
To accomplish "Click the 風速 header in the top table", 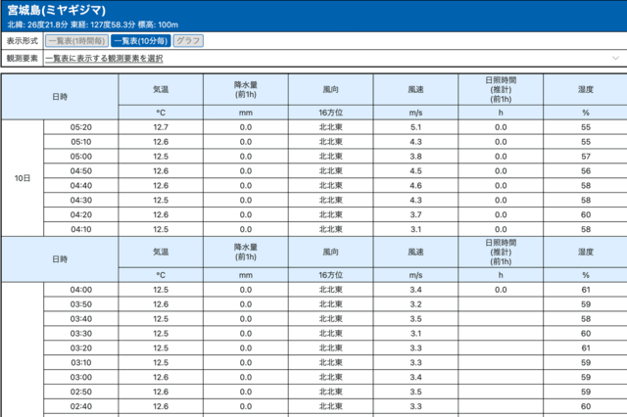I will tap(415, 89).
